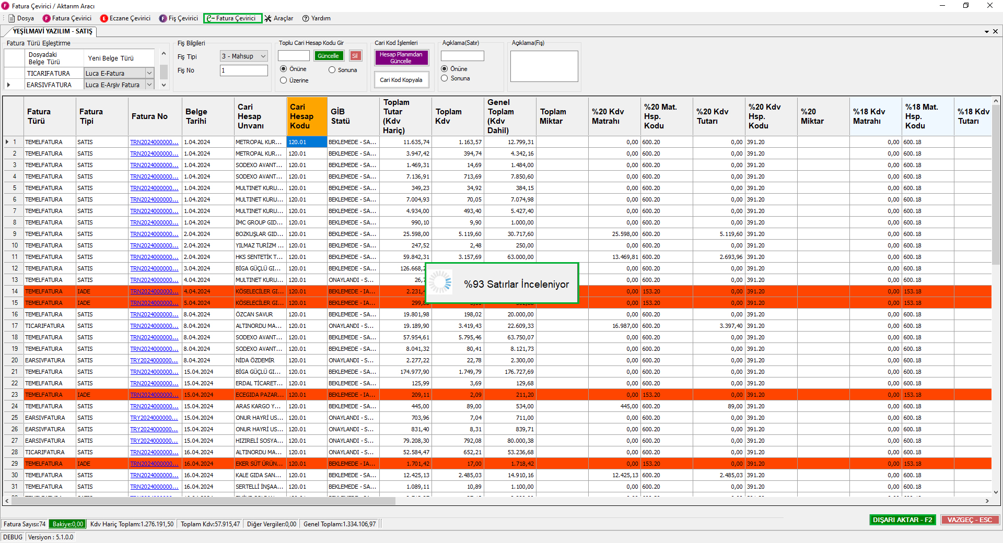Screen dimensions: 1003x543
Task: Click the green Güncelle button
Action: 329,56
